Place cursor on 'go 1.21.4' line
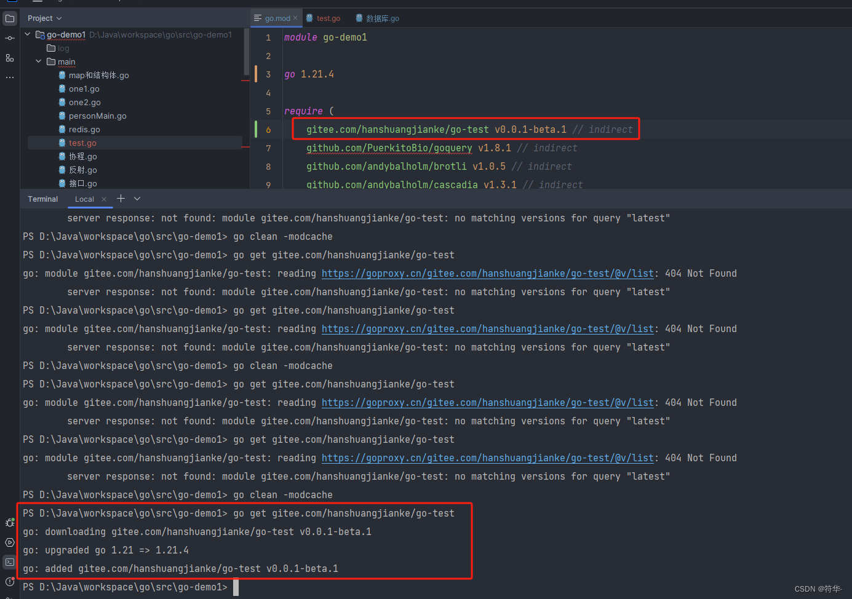Image resolution: width=852 pixels, height=599 pixels. [309, 74]
